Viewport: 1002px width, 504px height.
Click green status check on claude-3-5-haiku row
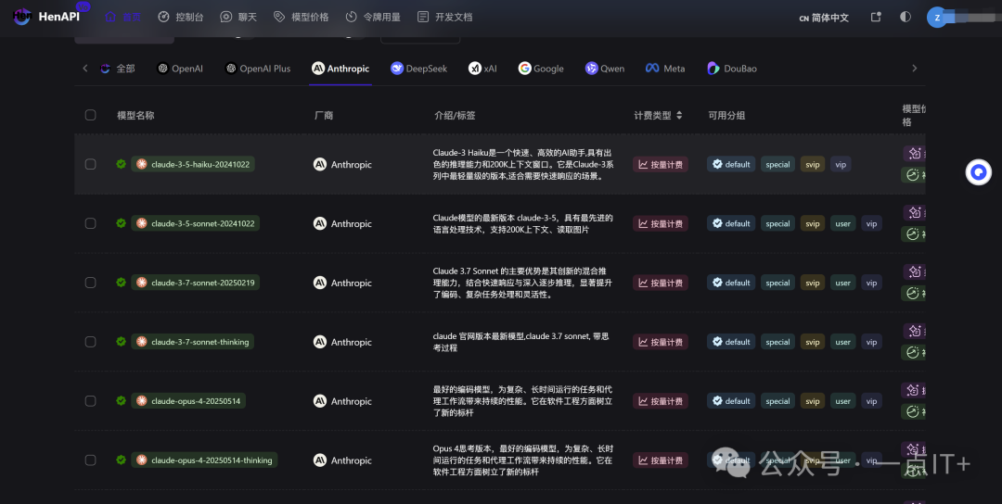point(121,164)
